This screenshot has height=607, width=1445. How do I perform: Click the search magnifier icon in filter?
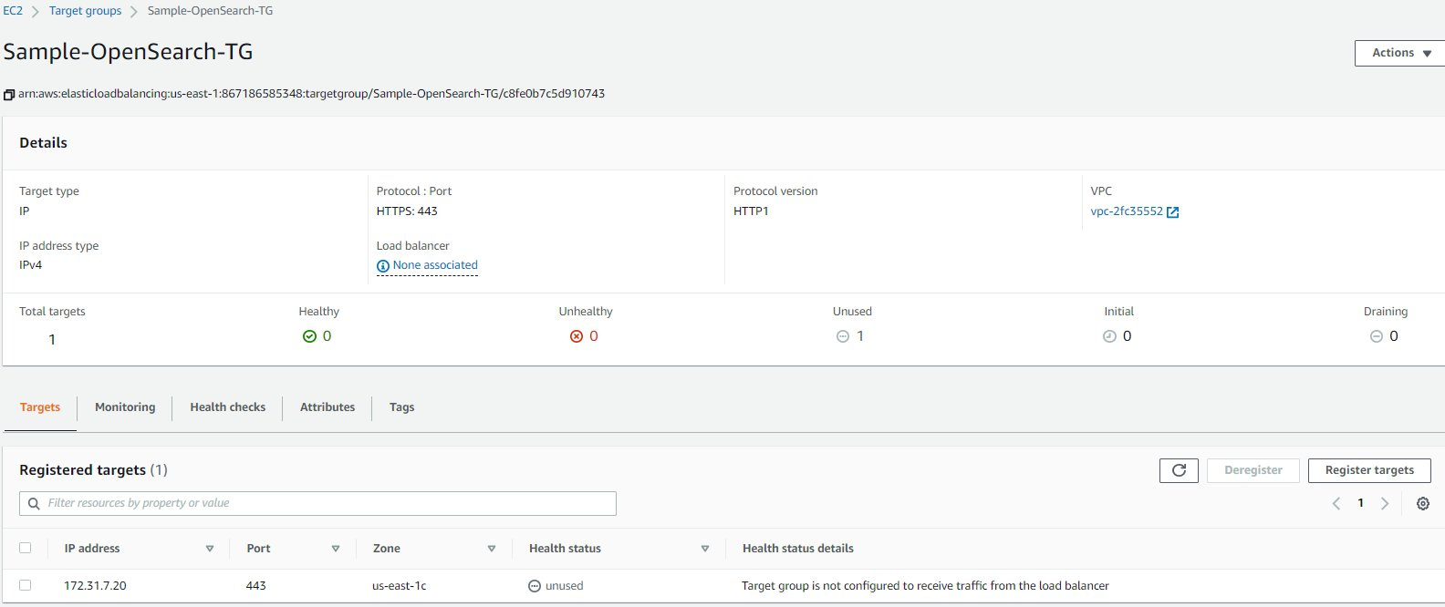coord(34,504)
